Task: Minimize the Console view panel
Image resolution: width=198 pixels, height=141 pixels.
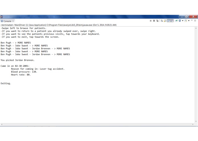Action: [x=192, y=21]
